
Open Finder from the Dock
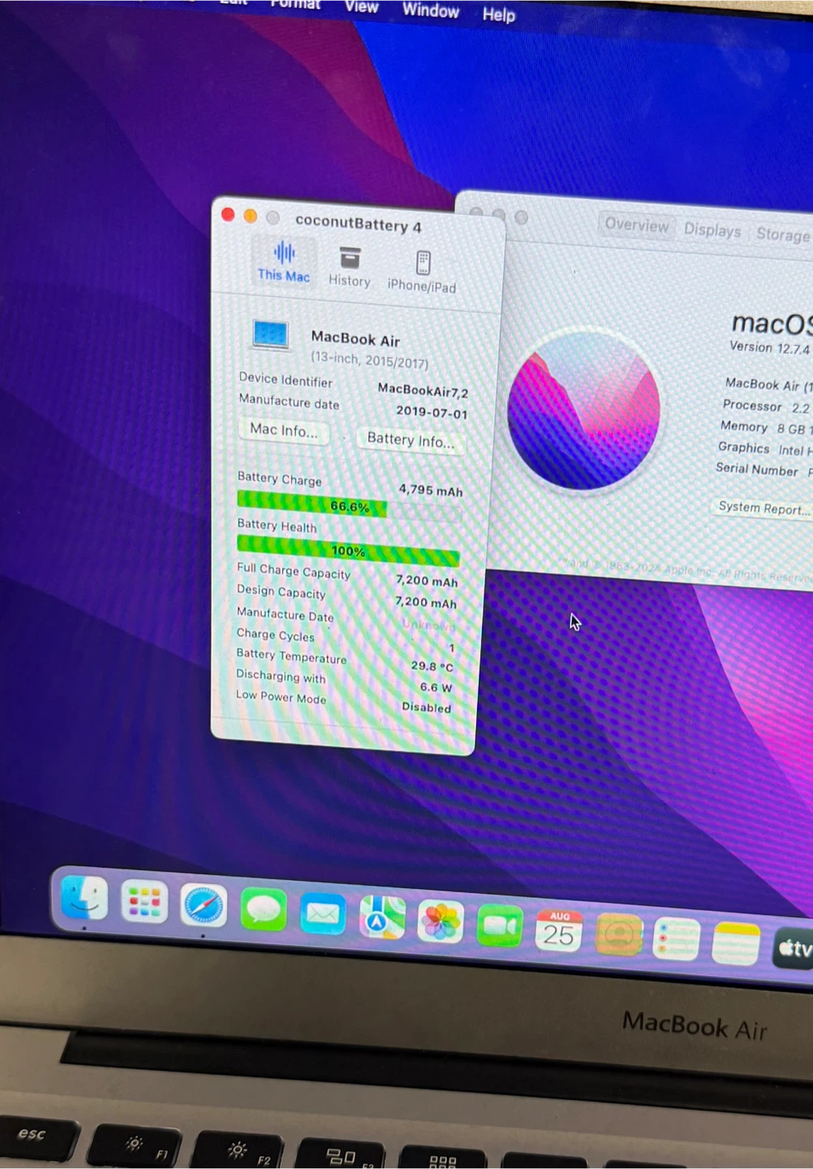pyautogui.click(x=84, y=898)
